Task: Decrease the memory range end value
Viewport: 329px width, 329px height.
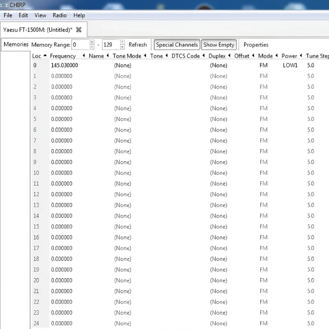Action: click(x=122, y=47)
